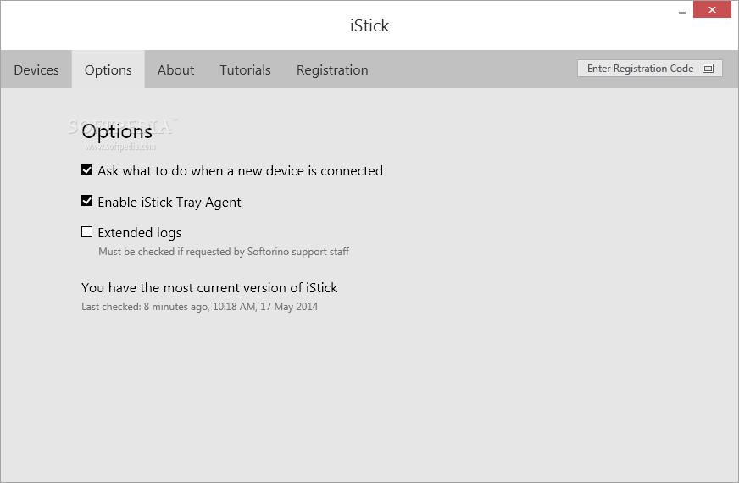Click the iStick title text
The height and width of the screenshot is (483, 739).
pos(369,25)
